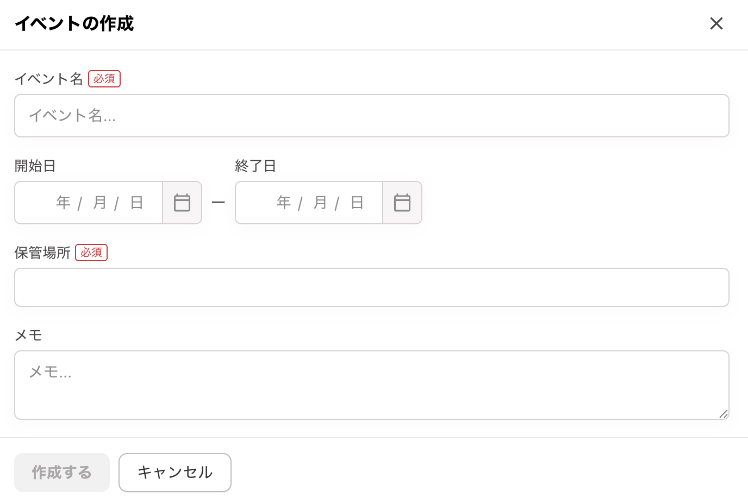The width and height of the screenshot is (748, 504).
Task: Open the 終了日 calendar picker
Action: [402, 203]
